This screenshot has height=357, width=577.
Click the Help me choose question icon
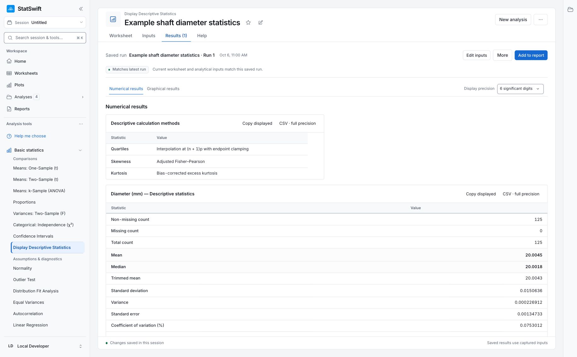9,136
